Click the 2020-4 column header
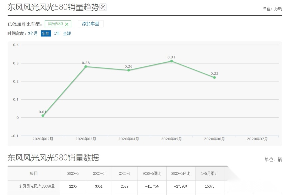The height and width of the screenshot is (195, 284). pos(125,174)
